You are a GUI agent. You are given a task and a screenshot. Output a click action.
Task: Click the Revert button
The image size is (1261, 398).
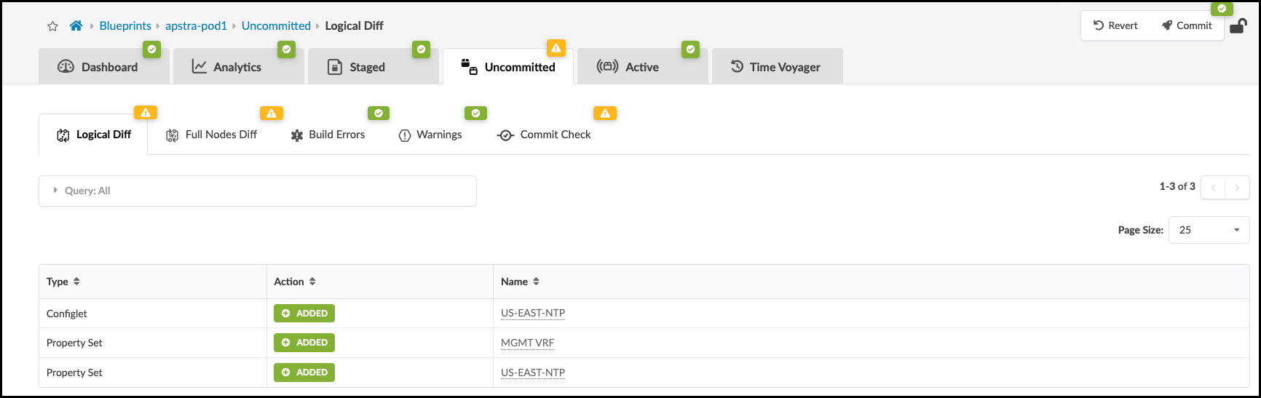pyautogui.click(x=1115, y=25)
